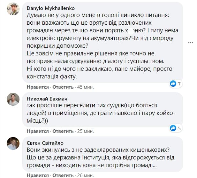Viewport: 197px width, 178px height.
Task: Like Николай Бахмач's comment via Нравится
Action: click(38, 131)
